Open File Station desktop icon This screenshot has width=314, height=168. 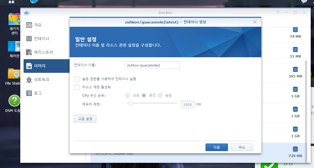tap(13, 77)
